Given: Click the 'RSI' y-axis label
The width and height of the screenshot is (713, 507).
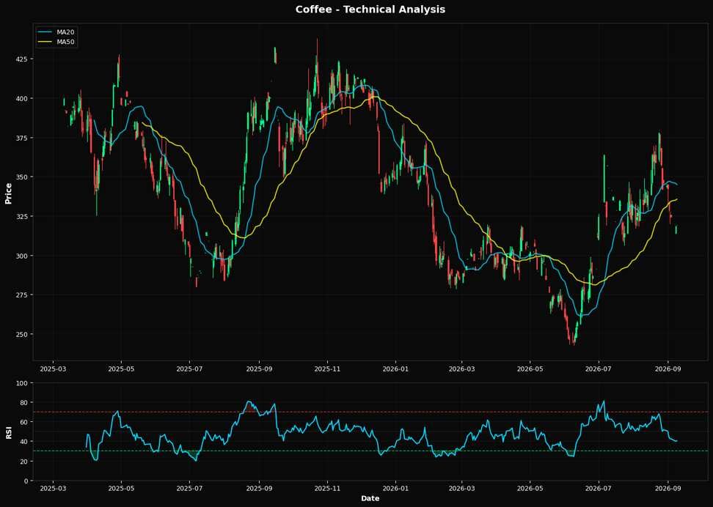Looking at the screenshot, I should coord(8,432).
